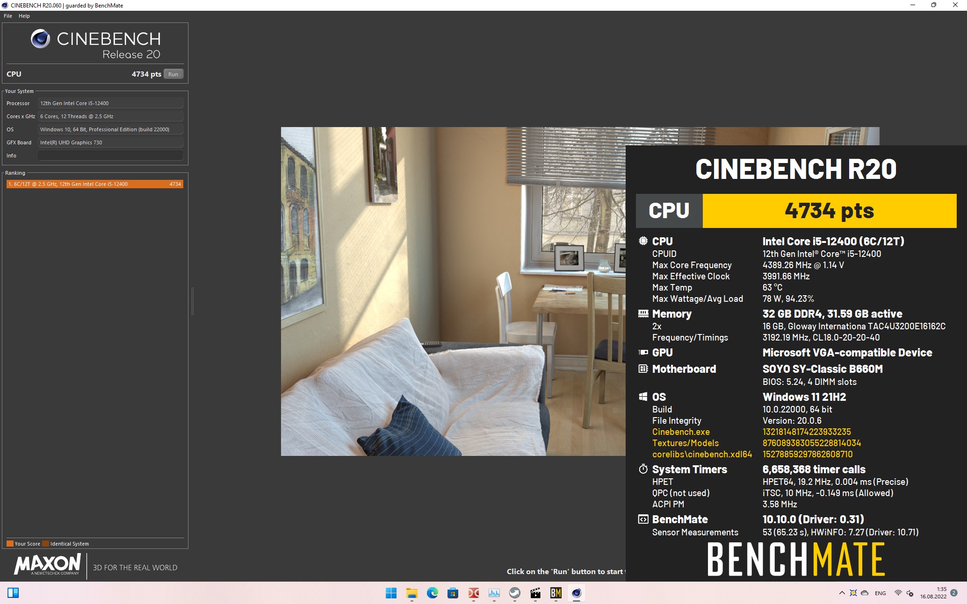Expand hidden system tray icons chevron
This screenshot has height=604, width=967.
pyautogui.click(x=842, y=593)
